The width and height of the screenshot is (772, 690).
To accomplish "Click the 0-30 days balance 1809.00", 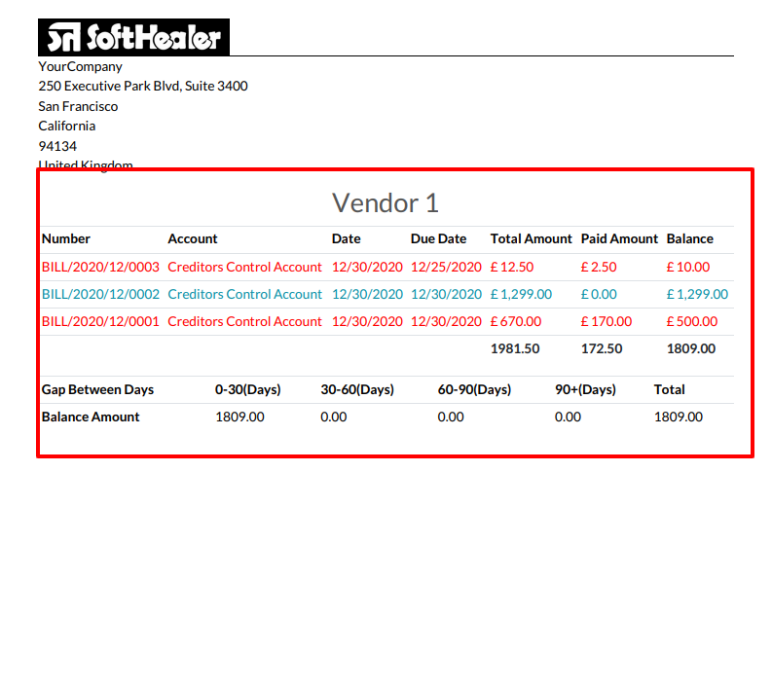I will [239, 417].
